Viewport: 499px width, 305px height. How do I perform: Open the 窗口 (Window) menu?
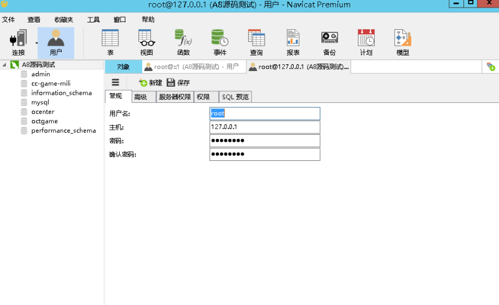[120, 20]
